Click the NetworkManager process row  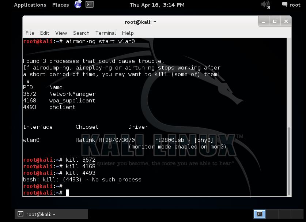click(x=59, y=94)
